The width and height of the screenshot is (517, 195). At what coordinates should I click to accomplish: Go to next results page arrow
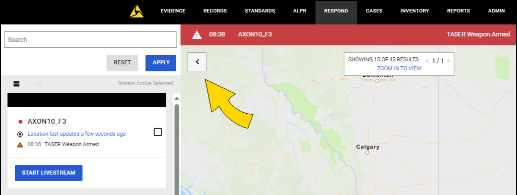click(x=448, y=61)
